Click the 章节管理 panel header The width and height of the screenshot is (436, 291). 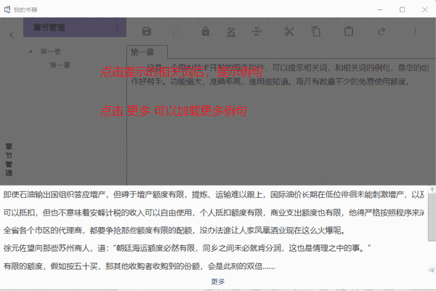[75, 28]
